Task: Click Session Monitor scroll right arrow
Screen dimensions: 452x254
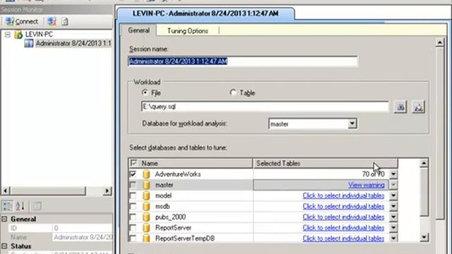Action: click(107, 190)
